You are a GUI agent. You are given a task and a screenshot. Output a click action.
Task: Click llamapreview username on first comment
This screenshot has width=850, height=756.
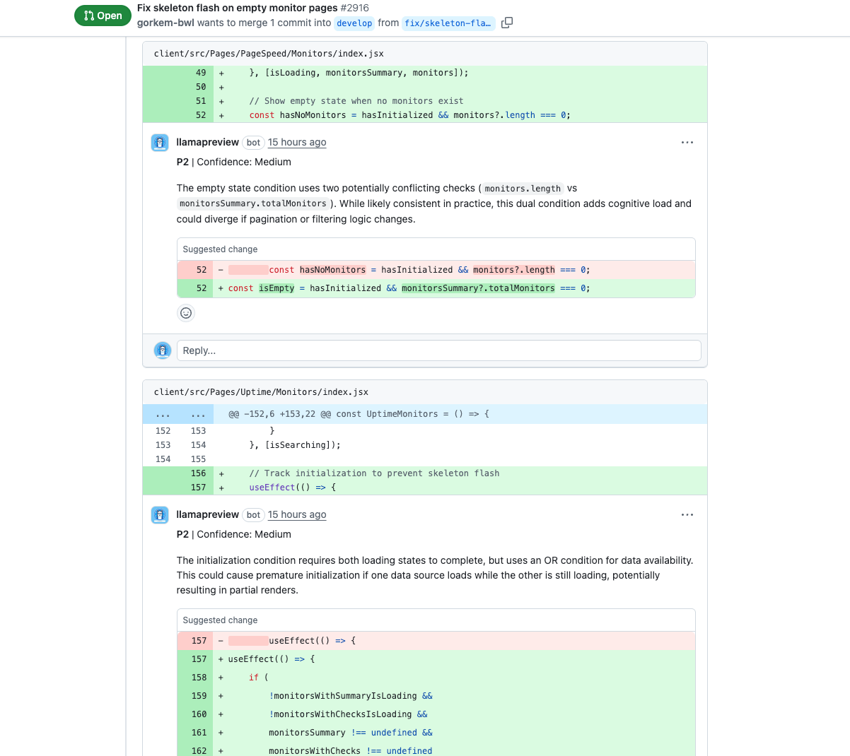coord(207,143)
